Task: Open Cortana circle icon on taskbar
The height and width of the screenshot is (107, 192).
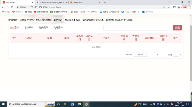Action: (58, 104)
